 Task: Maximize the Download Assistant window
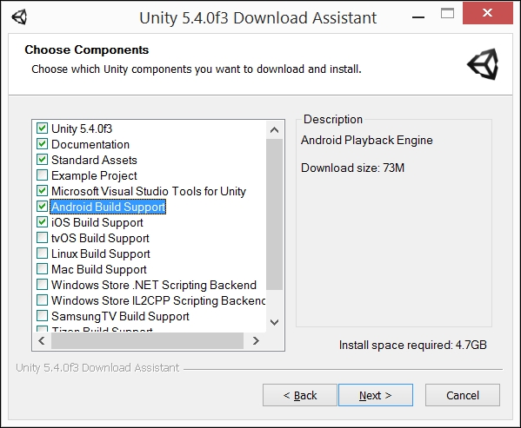point(447,13)
